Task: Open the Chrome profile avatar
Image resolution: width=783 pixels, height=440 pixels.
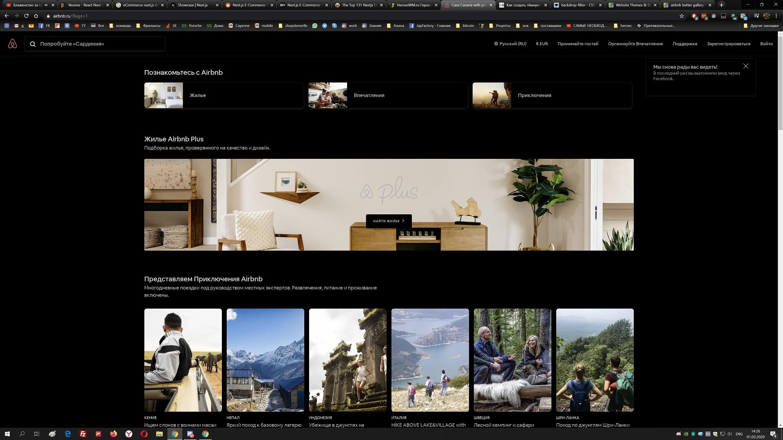Action: [766, 16]
